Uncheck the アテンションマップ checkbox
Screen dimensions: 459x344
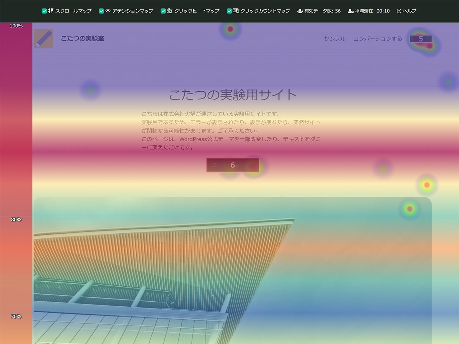coord(101,11)
